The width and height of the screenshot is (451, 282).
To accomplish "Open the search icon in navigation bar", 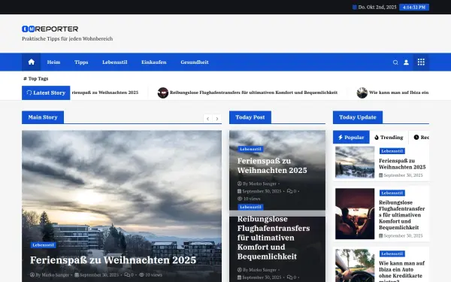I will 395,62.
